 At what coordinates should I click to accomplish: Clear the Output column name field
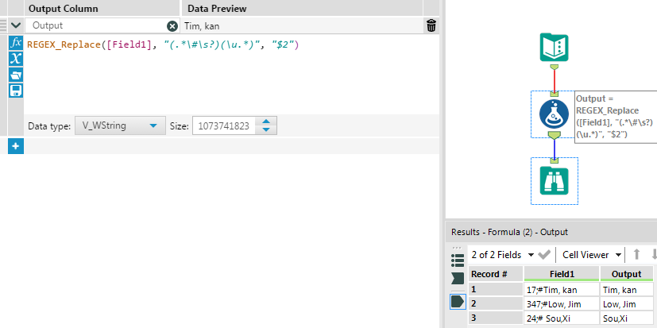pyautogui.click(x=172, y=26)
